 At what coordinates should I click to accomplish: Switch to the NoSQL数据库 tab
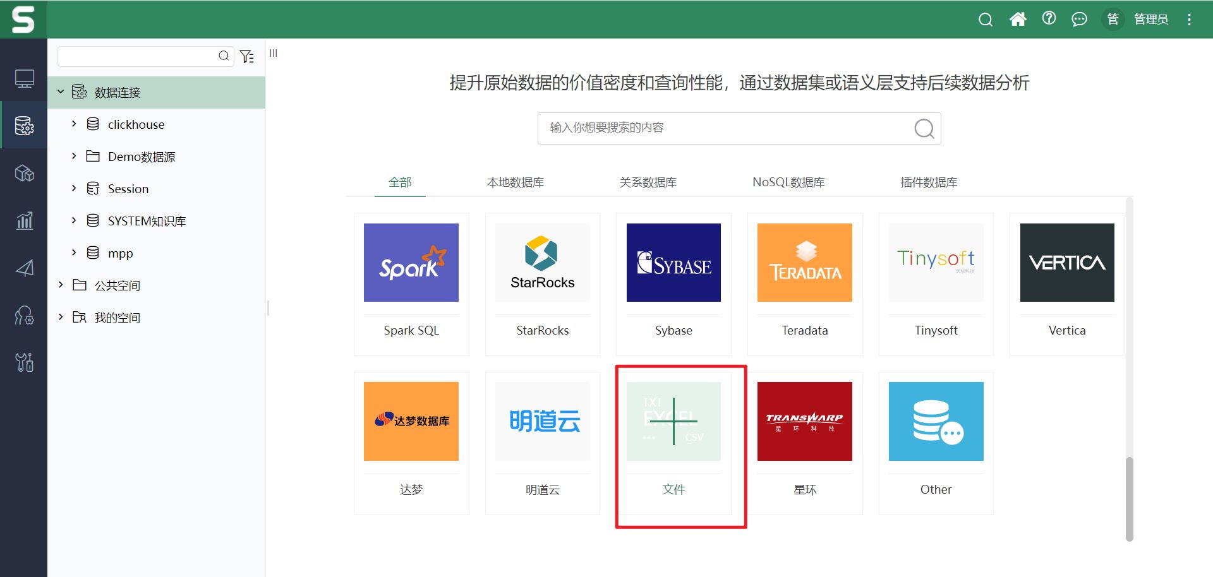(x=788, y=182)
